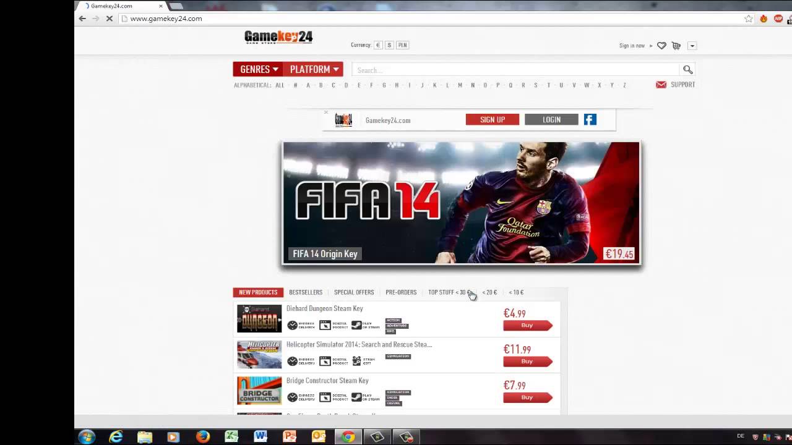The image size is (792, 445).
Task: Click the AdBlock extension icon
Action: point(777,19)
